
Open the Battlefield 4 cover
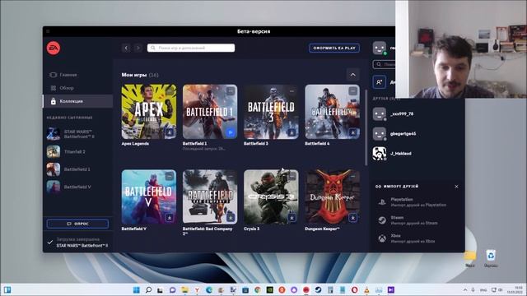click(332, 112)
